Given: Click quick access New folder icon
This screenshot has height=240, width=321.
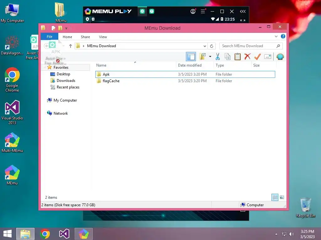Looking at the screenshot, I should pyautogui.click(x=60, y=28).
